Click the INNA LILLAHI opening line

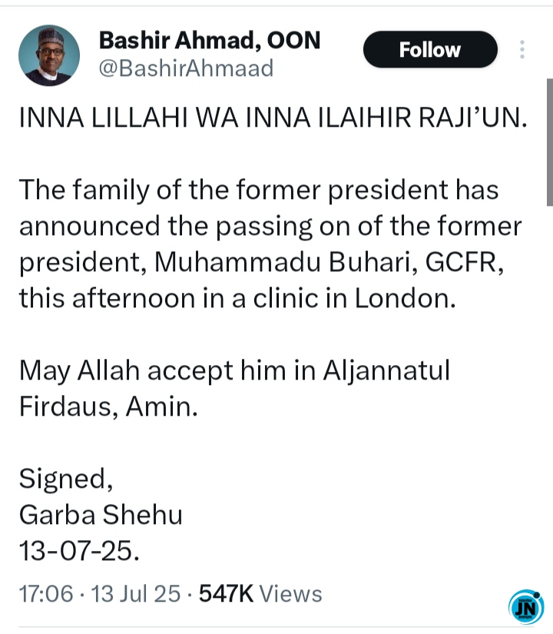pos(273,118)
